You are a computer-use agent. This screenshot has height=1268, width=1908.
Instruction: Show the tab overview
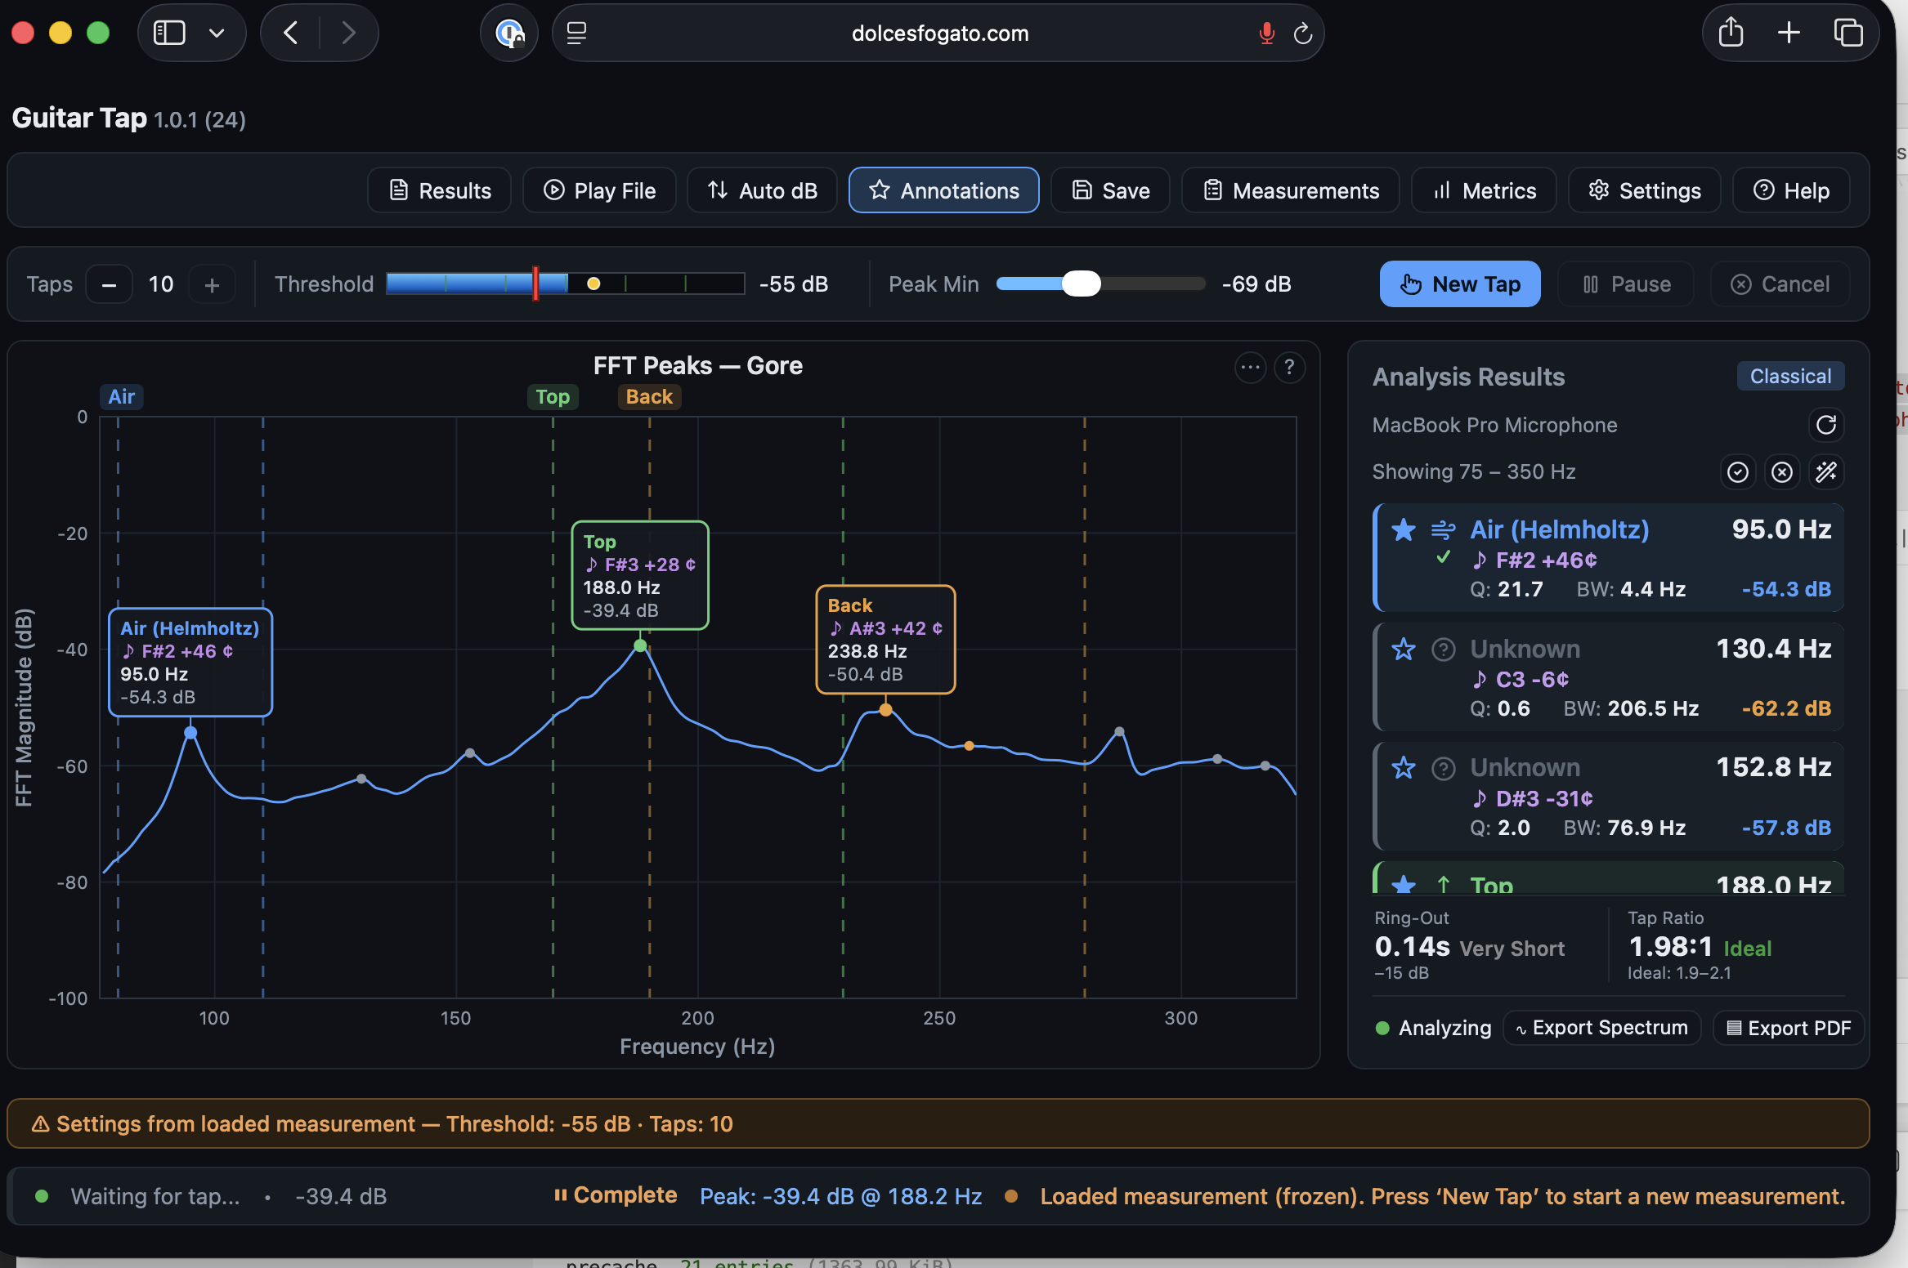pos(1848,33)
